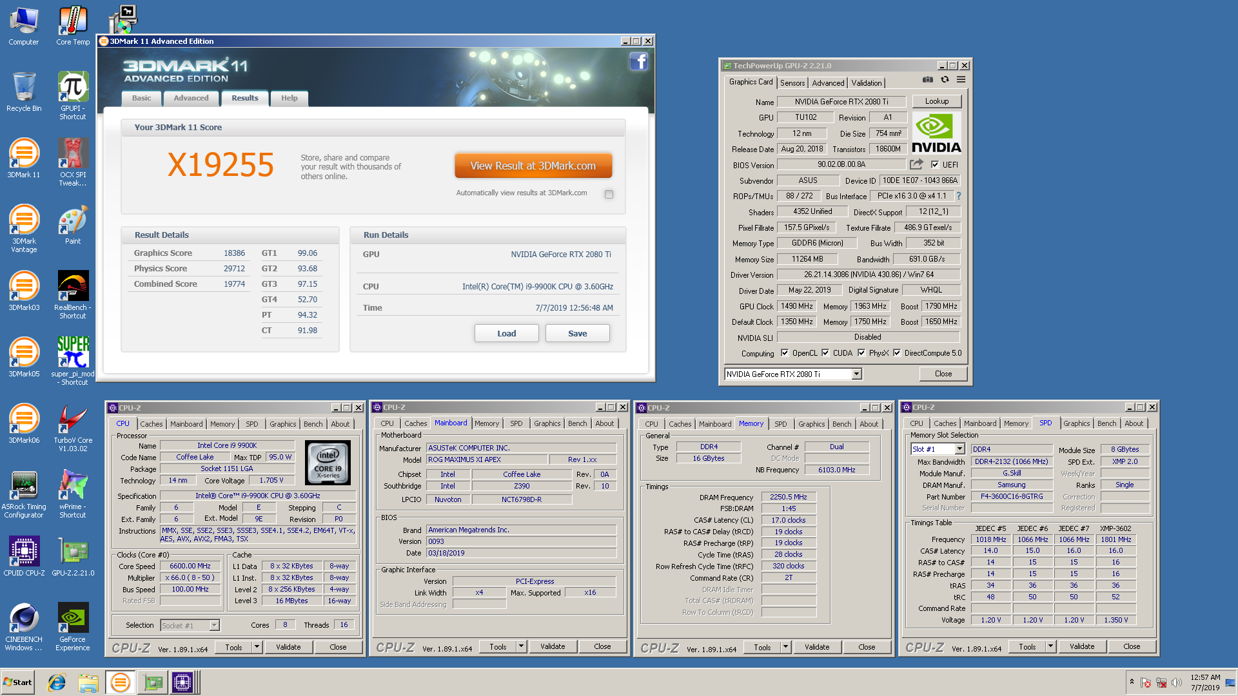The image size is (1238, 696).
Task: Select the 3DMark03 desktop icon
Action: point(24,291)
